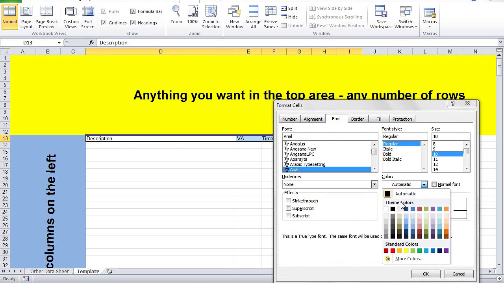Split the worksheet window

[x=289, y=8]
